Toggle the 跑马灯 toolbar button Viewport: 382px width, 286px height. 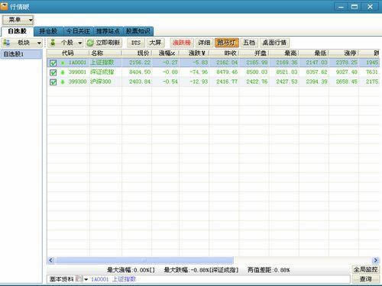click(x=227, y=43)
